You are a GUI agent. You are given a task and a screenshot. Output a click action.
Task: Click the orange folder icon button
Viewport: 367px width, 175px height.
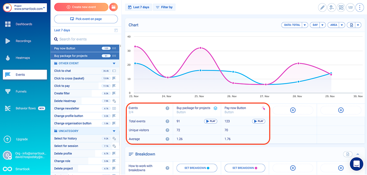coord(113,7)
